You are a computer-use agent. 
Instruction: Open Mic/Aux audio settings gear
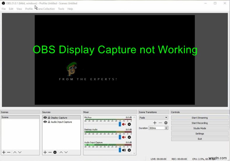129,124
